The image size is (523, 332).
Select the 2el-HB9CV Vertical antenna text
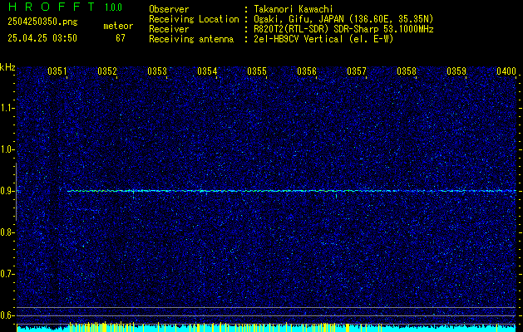324,39
